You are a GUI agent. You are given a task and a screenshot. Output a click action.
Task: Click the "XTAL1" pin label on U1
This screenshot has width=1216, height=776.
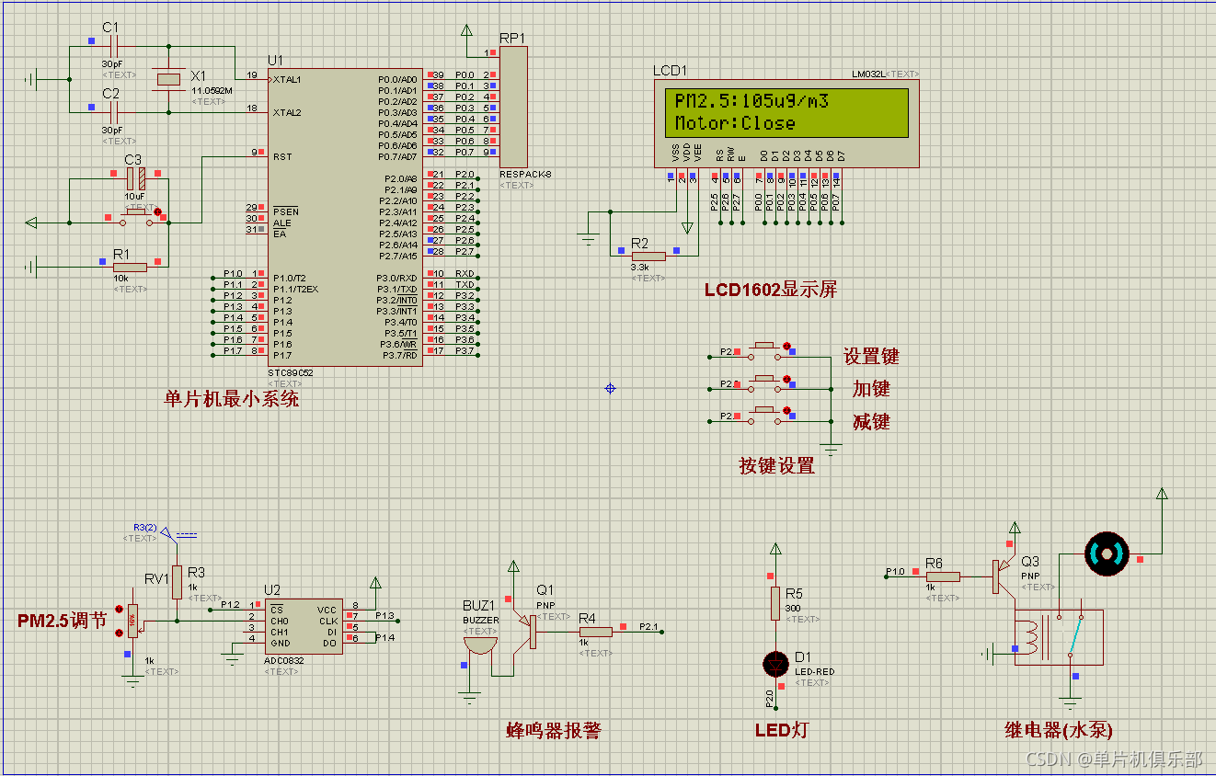tap(286, 79)
